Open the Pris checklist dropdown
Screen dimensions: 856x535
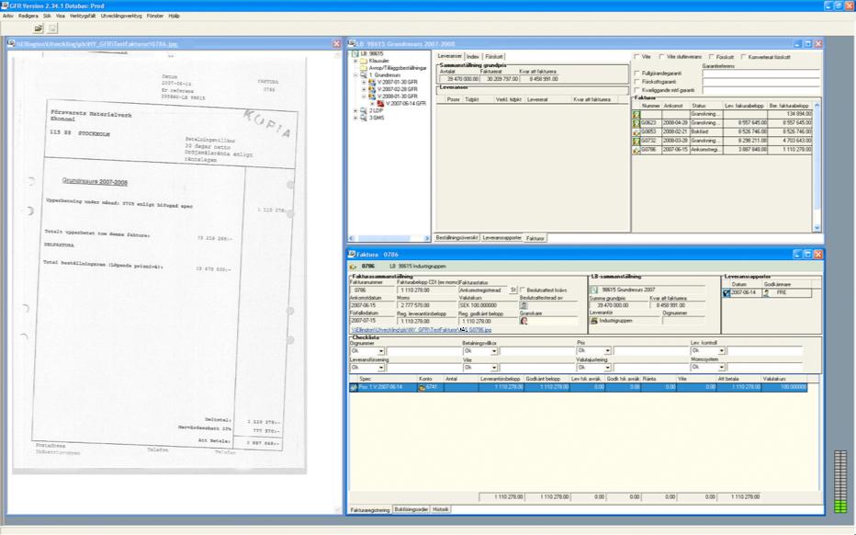608,351
